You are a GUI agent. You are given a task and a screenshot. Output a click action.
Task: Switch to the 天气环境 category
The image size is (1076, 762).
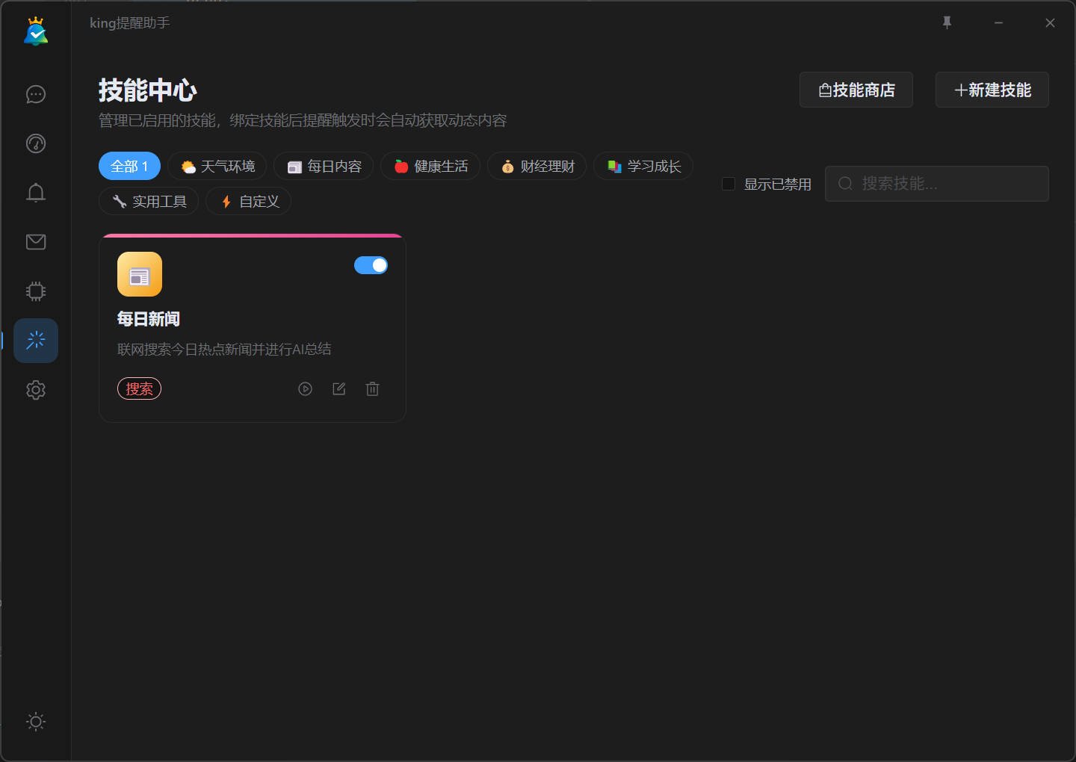point(217,166)
